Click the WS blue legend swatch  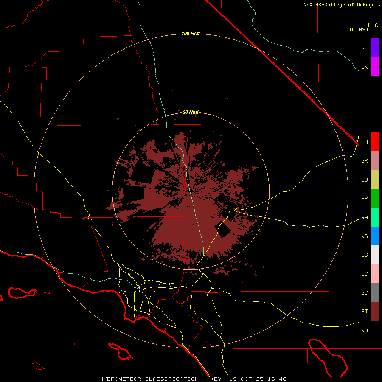[375, 236]
